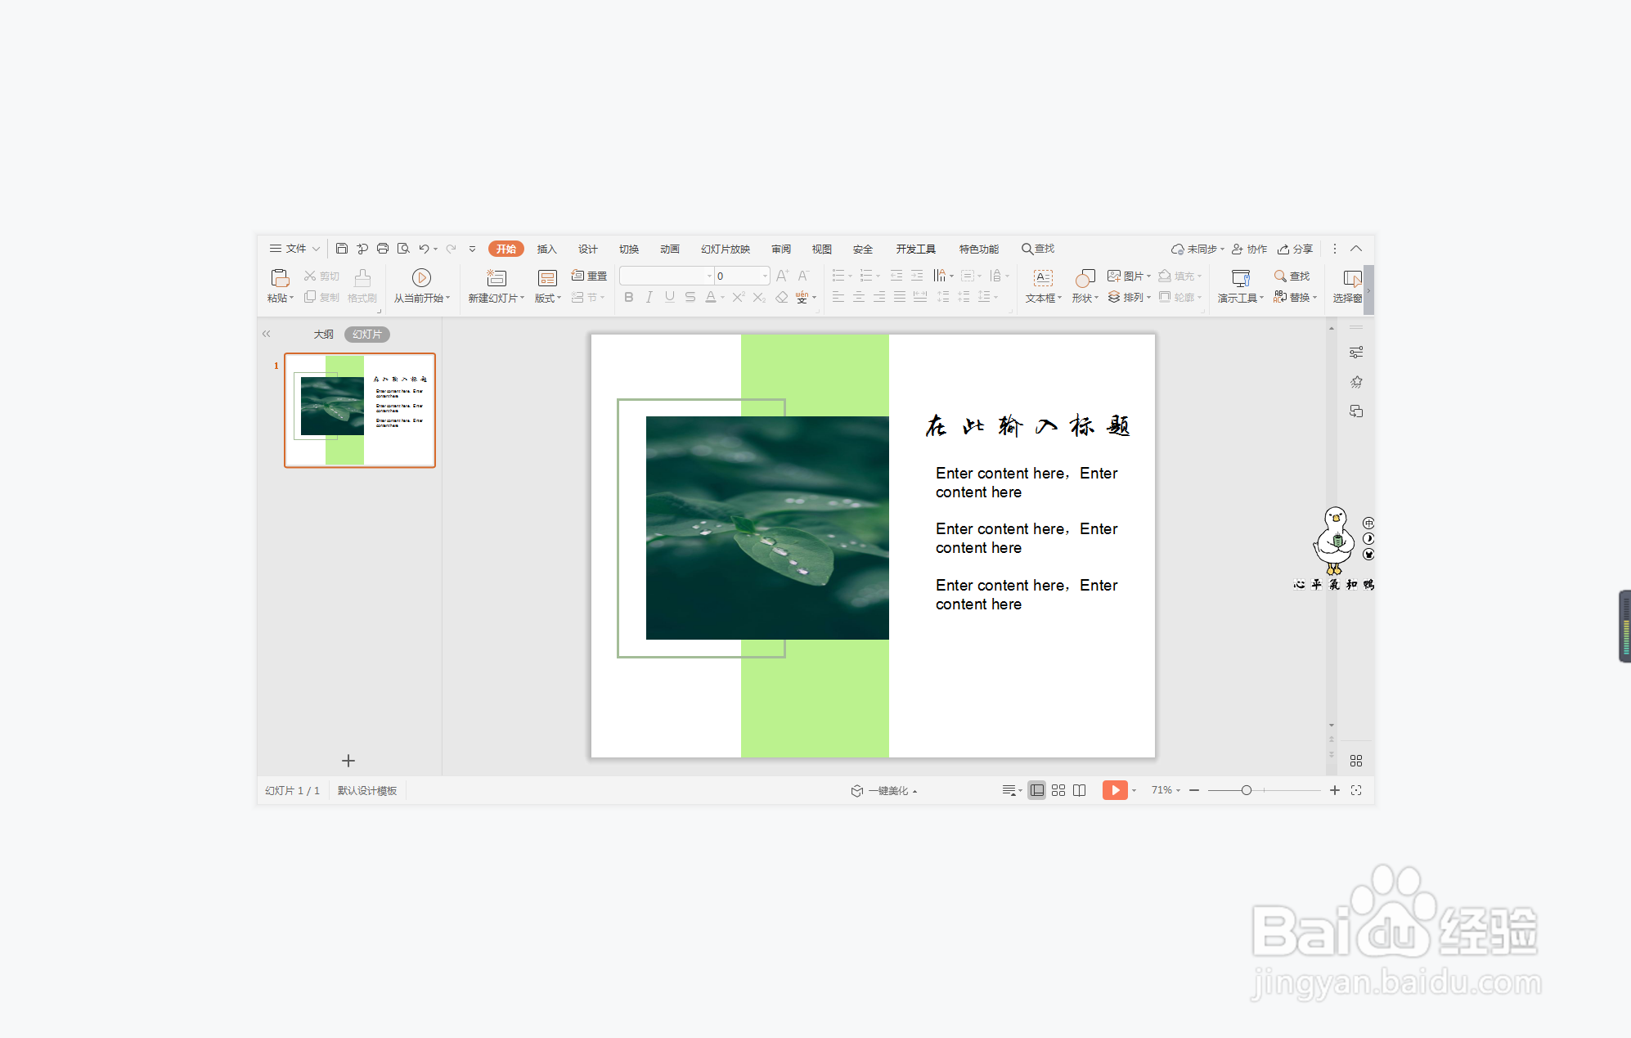Open Print Preview from quick access toolbar

click(403, 249)
